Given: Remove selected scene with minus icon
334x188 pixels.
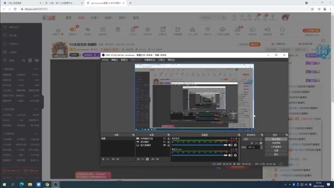Looking at the screenshot, I should (108, 159).
